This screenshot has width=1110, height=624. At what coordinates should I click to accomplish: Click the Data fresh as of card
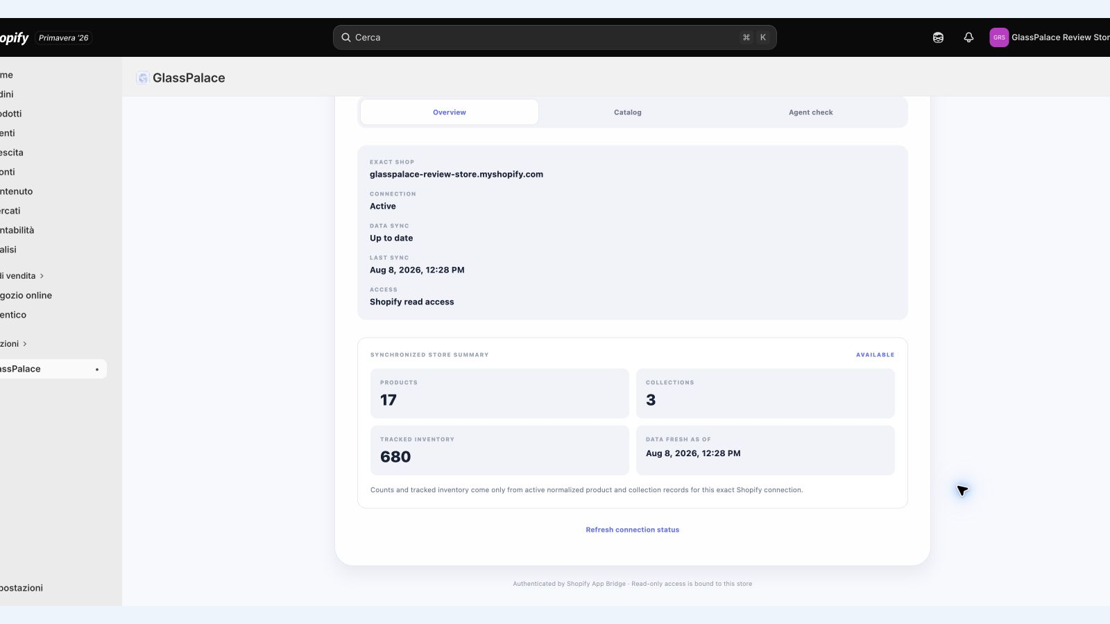[765, 450]
